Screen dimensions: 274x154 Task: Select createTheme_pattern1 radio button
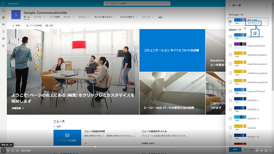tap(230, 55)
